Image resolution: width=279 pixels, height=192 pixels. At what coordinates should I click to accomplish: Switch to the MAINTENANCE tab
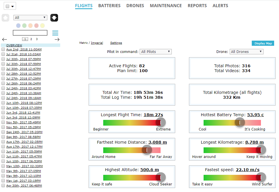coord(166,6)
